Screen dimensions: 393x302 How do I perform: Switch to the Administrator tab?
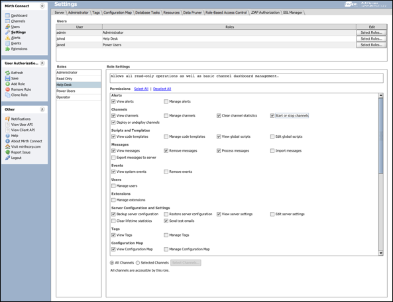(x=78, y=13)
